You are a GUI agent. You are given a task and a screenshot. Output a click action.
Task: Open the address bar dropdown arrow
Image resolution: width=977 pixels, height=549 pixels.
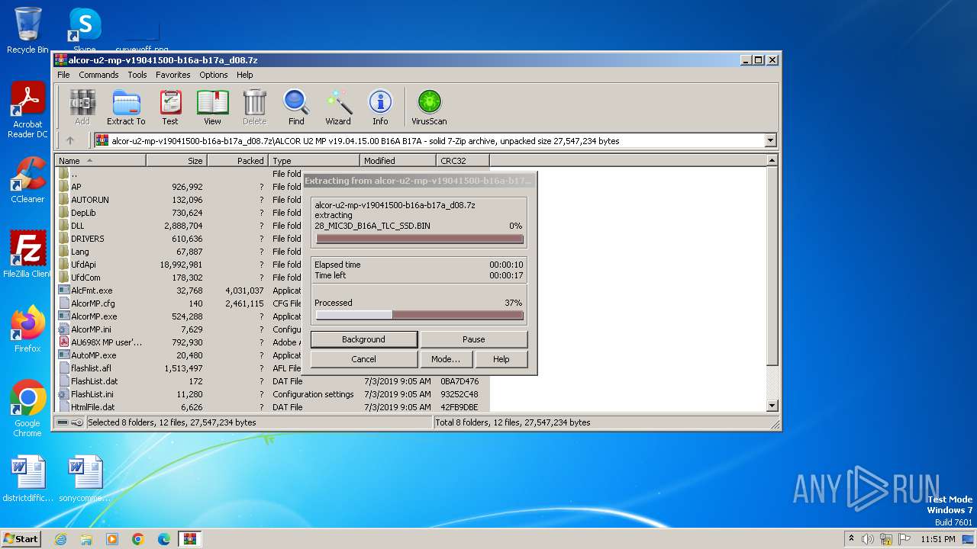770,140
